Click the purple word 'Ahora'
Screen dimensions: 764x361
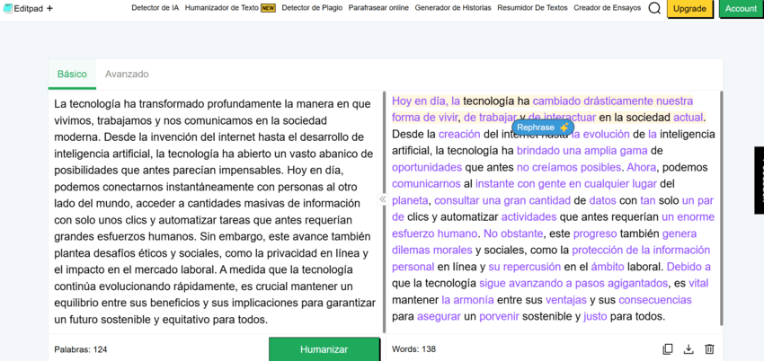pos(642,167)
